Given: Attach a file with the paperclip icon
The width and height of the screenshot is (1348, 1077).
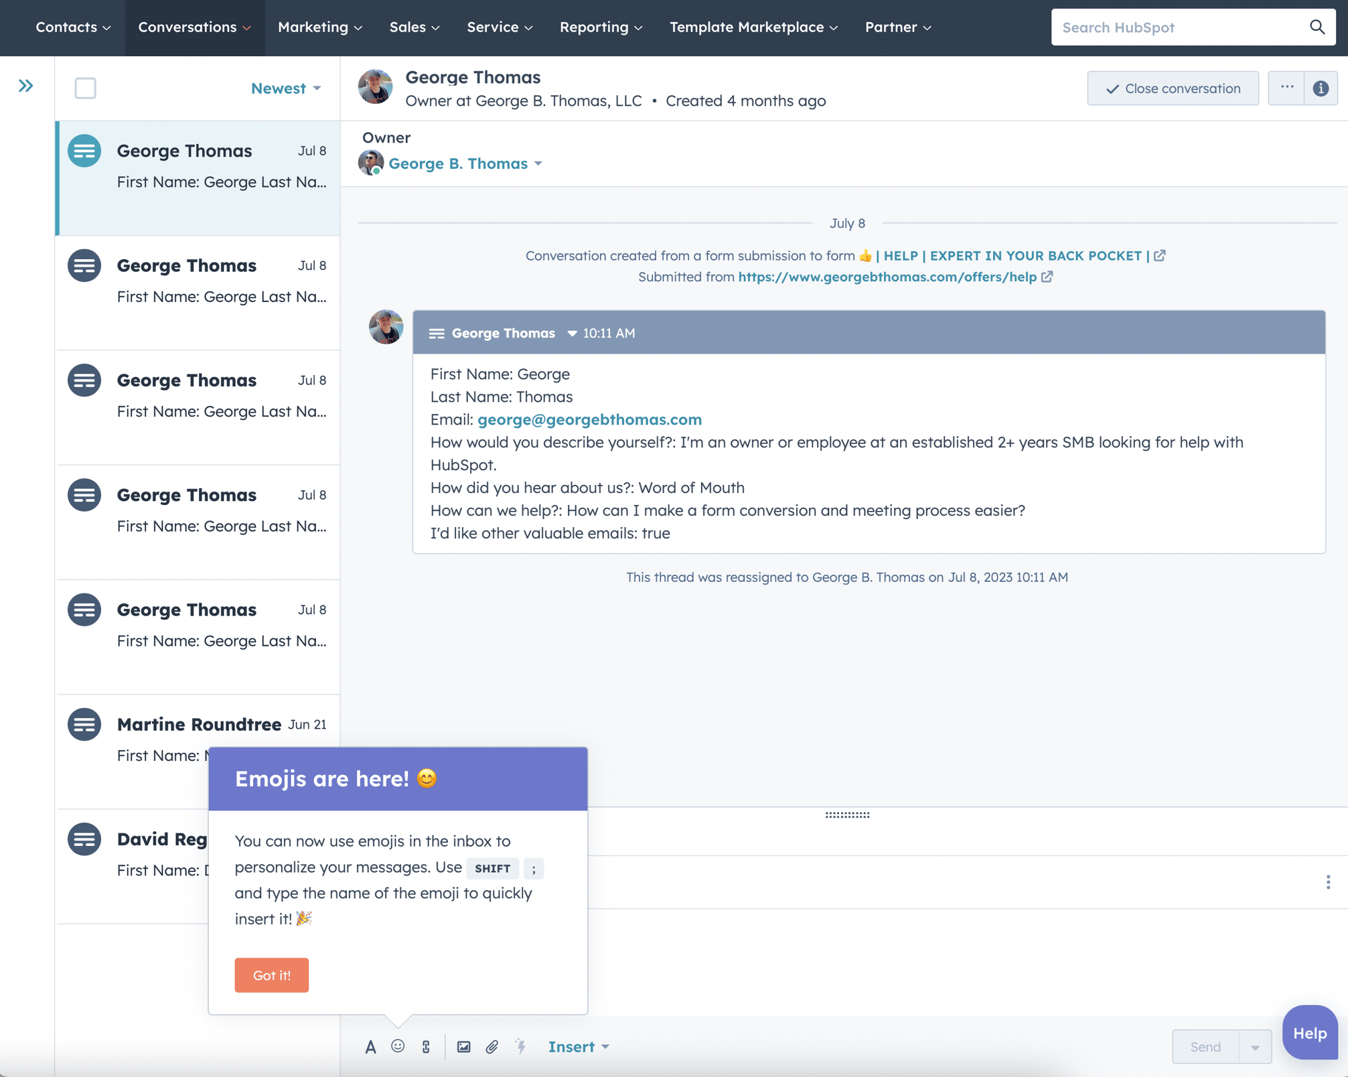Looking at the screenshot, I should click(493, 1046).
